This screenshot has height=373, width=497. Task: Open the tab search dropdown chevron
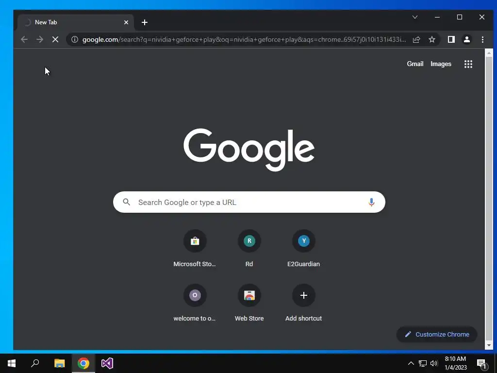pos(415,17)
